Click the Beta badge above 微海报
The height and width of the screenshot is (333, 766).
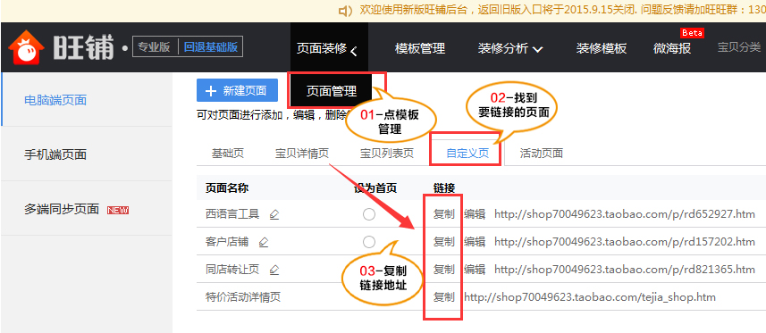tap(692, 33)
